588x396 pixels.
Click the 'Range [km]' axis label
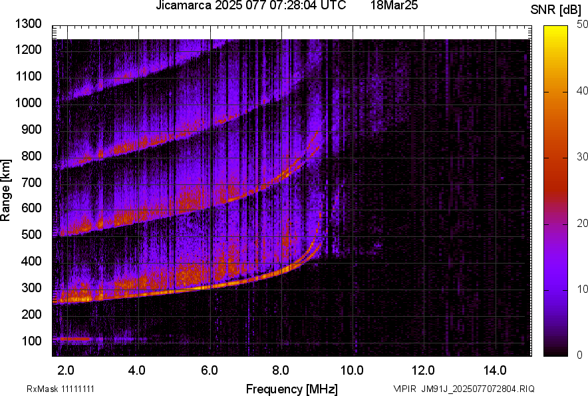(x=5, y=190)
